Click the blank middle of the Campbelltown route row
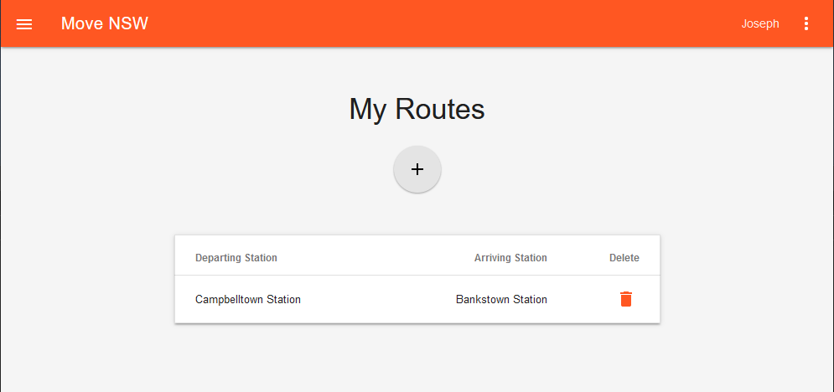 [377, 299]
